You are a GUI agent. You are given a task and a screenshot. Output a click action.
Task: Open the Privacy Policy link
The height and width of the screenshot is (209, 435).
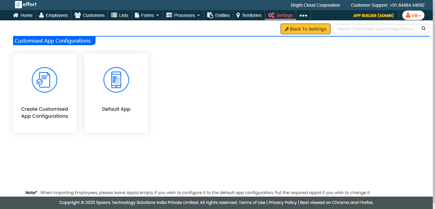[282, 203]
